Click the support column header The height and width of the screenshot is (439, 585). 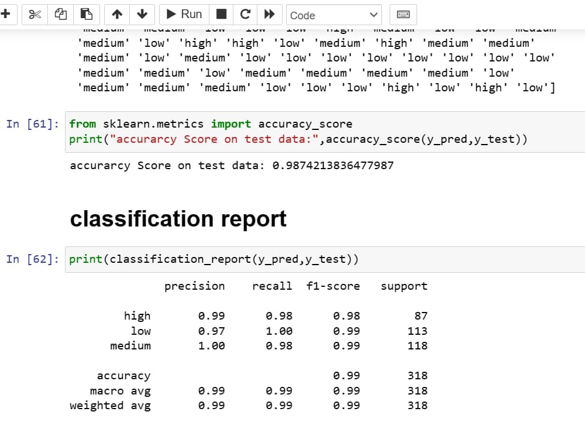click(x=404, y=286)
